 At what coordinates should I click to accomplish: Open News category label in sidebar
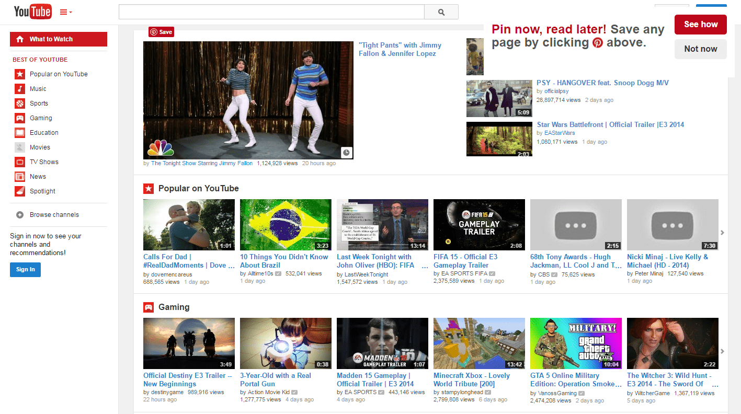tap(38, 177)
